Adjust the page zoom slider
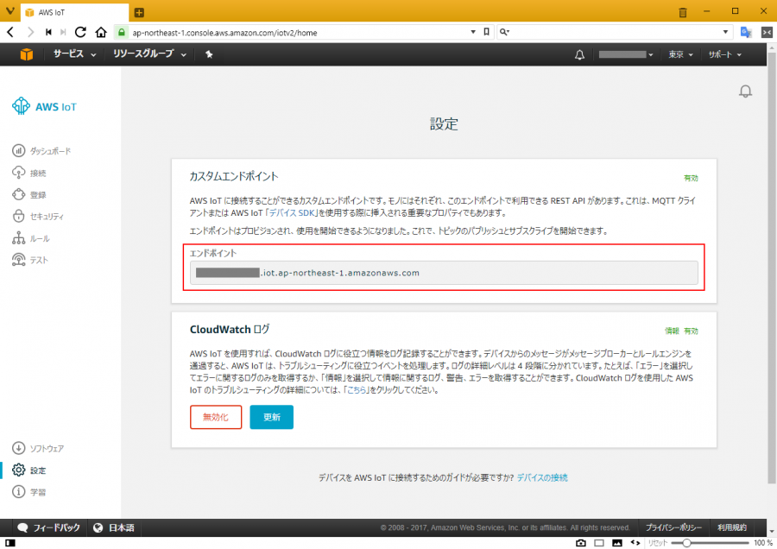777x549 pixels. [x=710, y=543]
